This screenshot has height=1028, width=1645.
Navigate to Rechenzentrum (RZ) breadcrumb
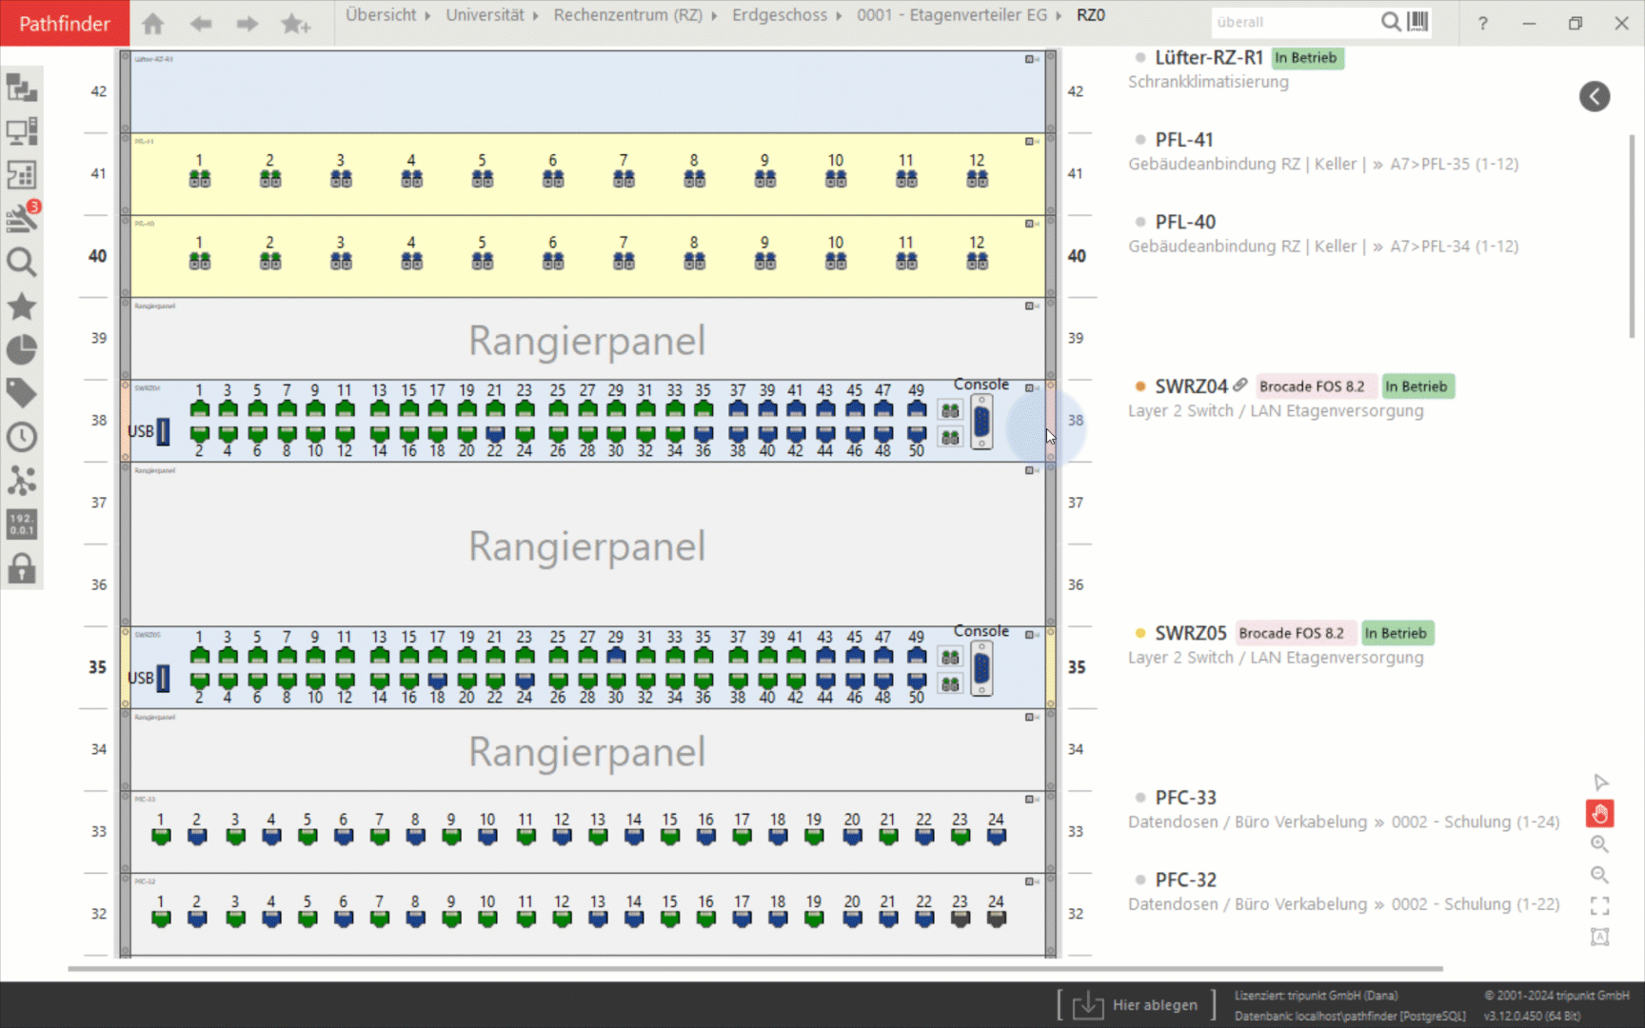(x=627, y=15)
